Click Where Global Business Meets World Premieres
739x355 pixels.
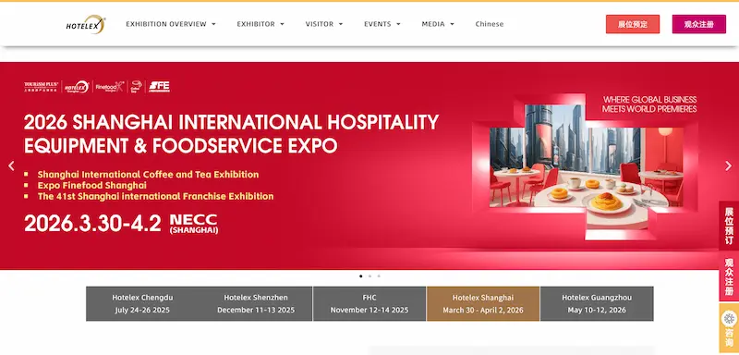click(649, 104)
